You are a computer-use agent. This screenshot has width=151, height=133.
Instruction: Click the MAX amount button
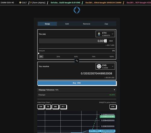(x=111, y=41)
